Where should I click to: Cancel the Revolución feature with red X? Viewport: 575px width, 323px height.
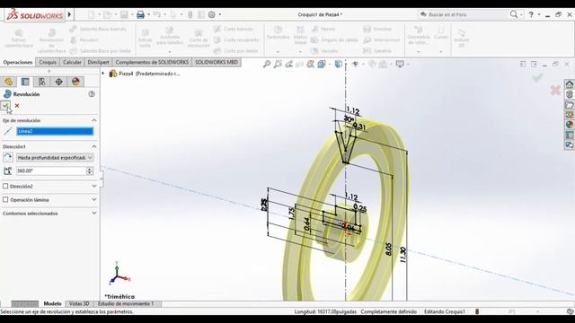click(17, 106)
